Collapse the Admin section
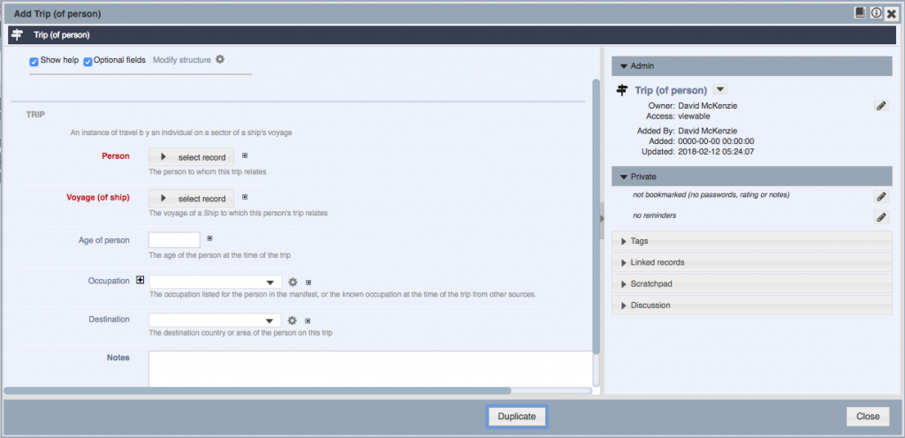 [752, 66]
